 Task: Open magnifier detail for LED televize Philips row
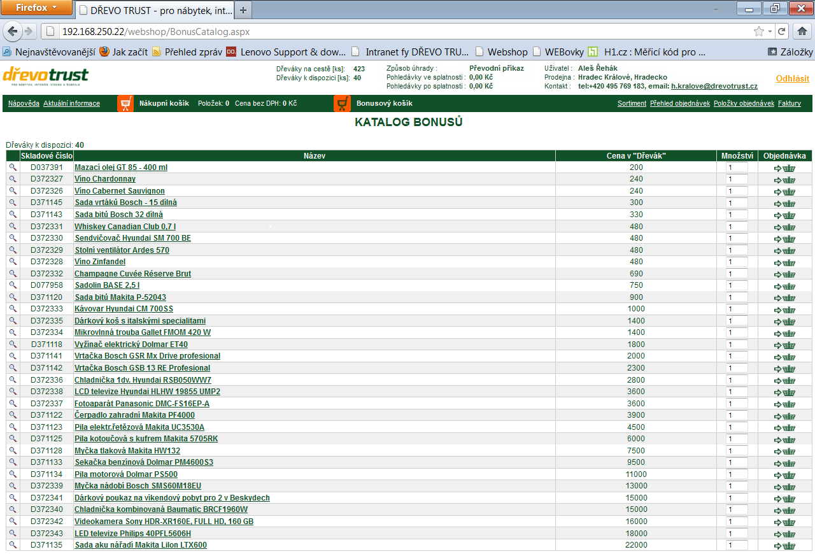click(13, 533)
